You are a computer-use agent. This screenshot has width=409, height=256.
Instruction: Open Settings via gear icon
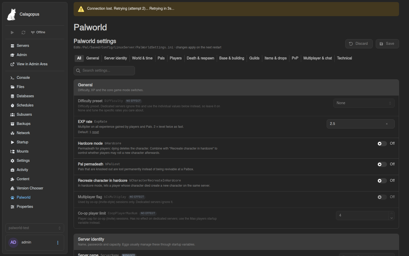click(x=12, y=161)
